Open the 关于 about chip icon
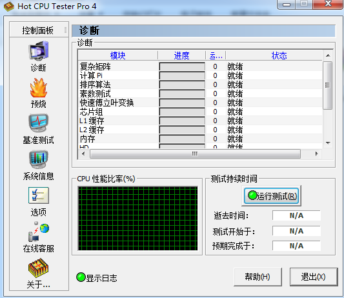The image size is (344, 298). (x=39, y=268)
